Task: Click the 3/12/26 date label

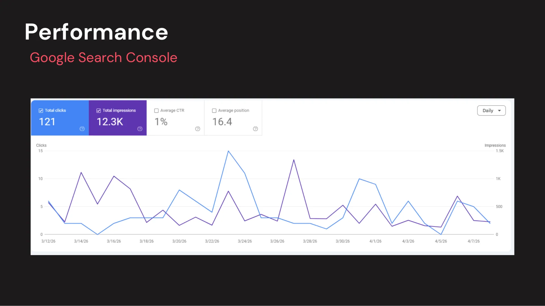Action: [48, 241]
